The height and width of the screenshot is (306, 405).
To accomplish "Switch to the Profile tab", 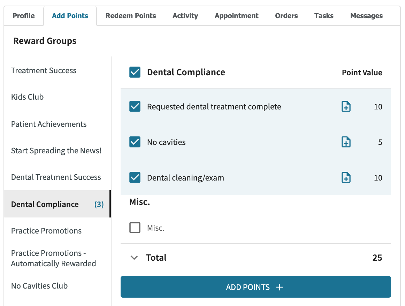I will coord(23,16).
